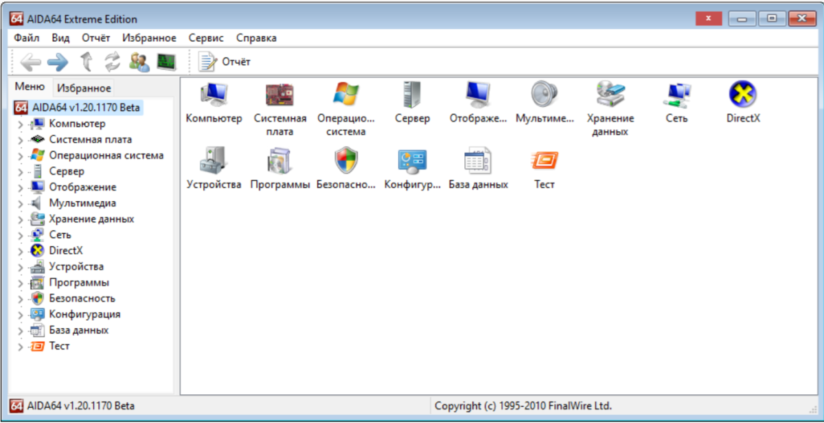This screenshot has height=423, width=824.
Task: Open the База данных icon in main pane
Action: (479, 160)
